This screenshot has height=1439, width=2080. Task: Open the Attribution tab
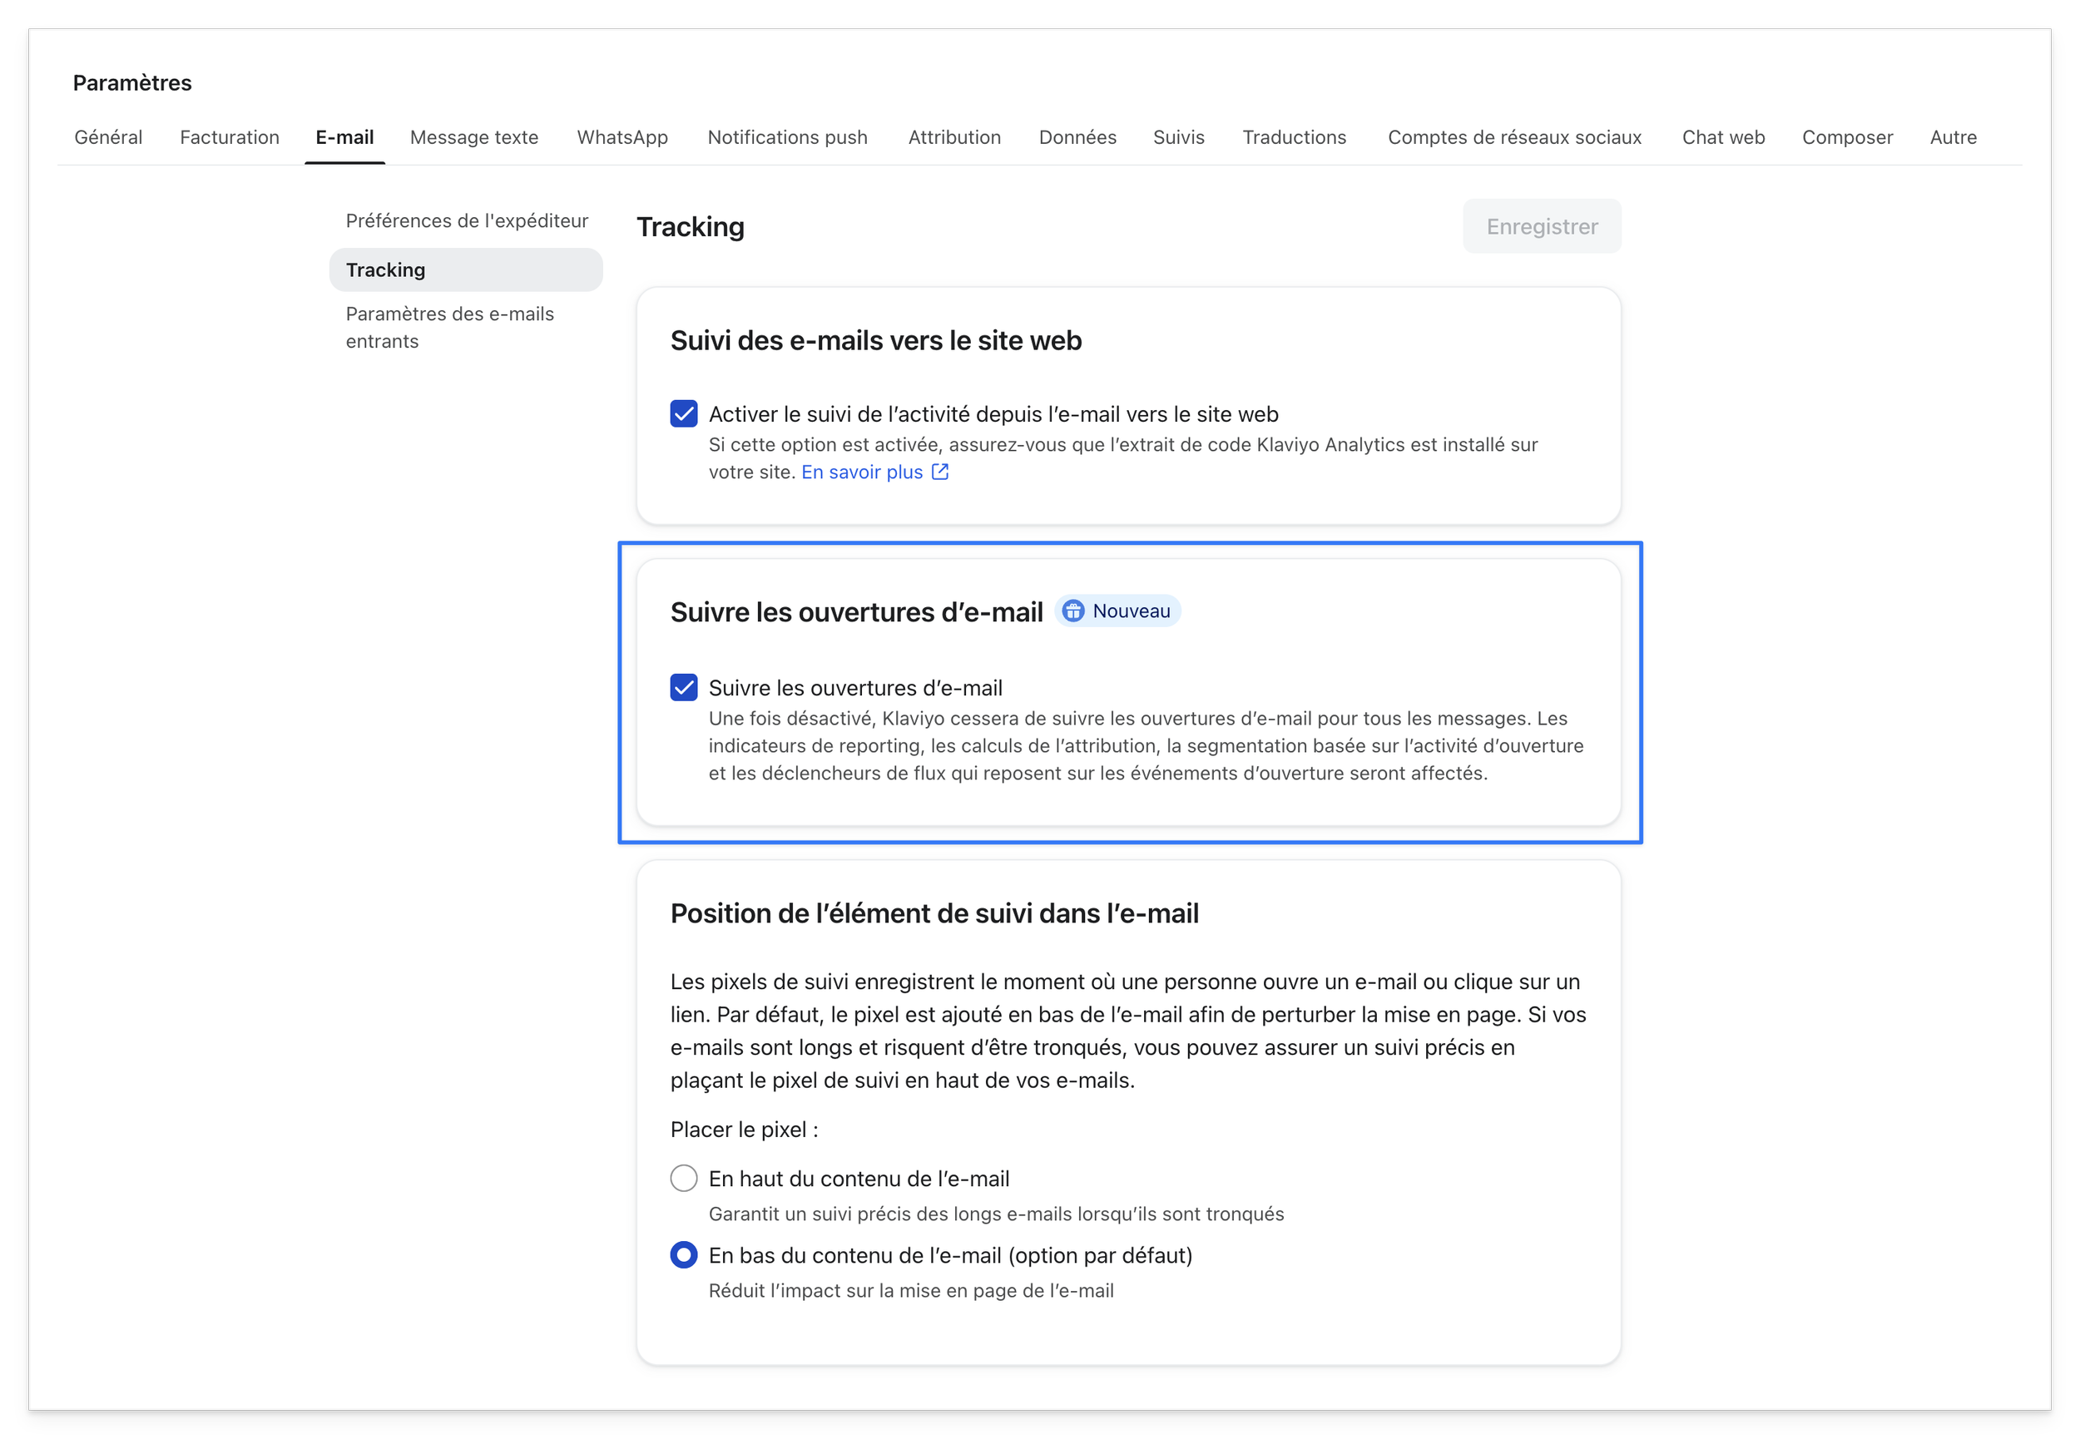point(954,137)
